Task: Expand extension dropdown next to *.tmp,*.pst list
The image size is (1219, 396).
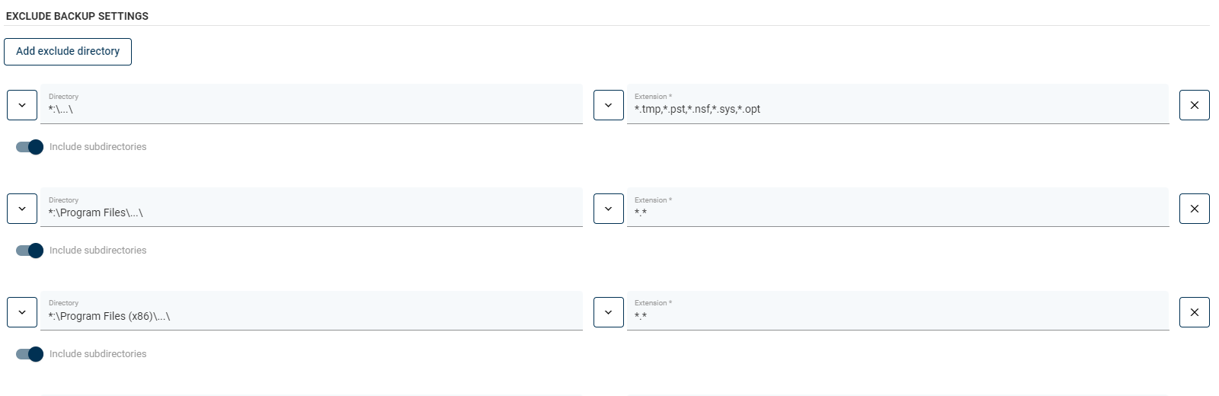Action: [608, 105]
